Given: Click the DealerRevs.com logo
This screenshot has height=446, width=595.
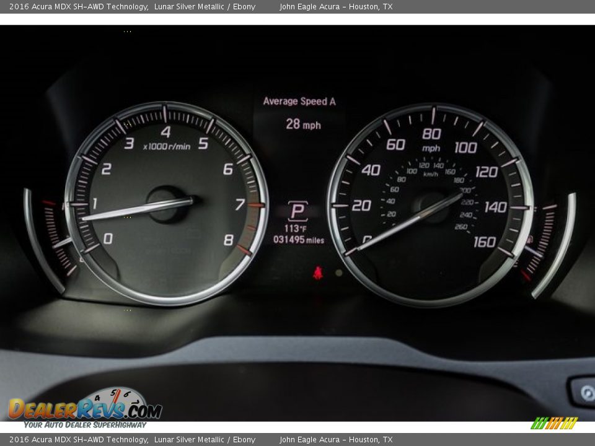Looking at the screenshot, I should point(85,409).
